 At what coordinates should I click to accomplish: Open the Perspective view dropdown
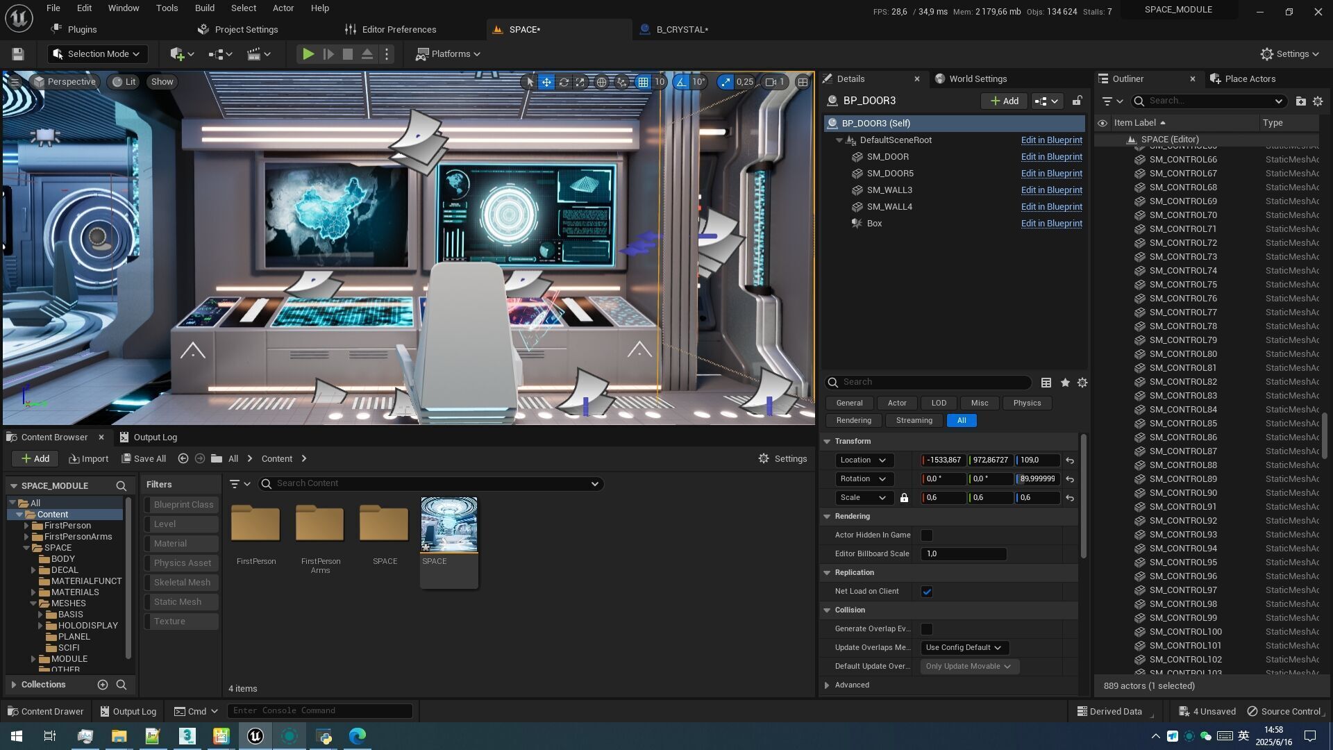point(65,82)
